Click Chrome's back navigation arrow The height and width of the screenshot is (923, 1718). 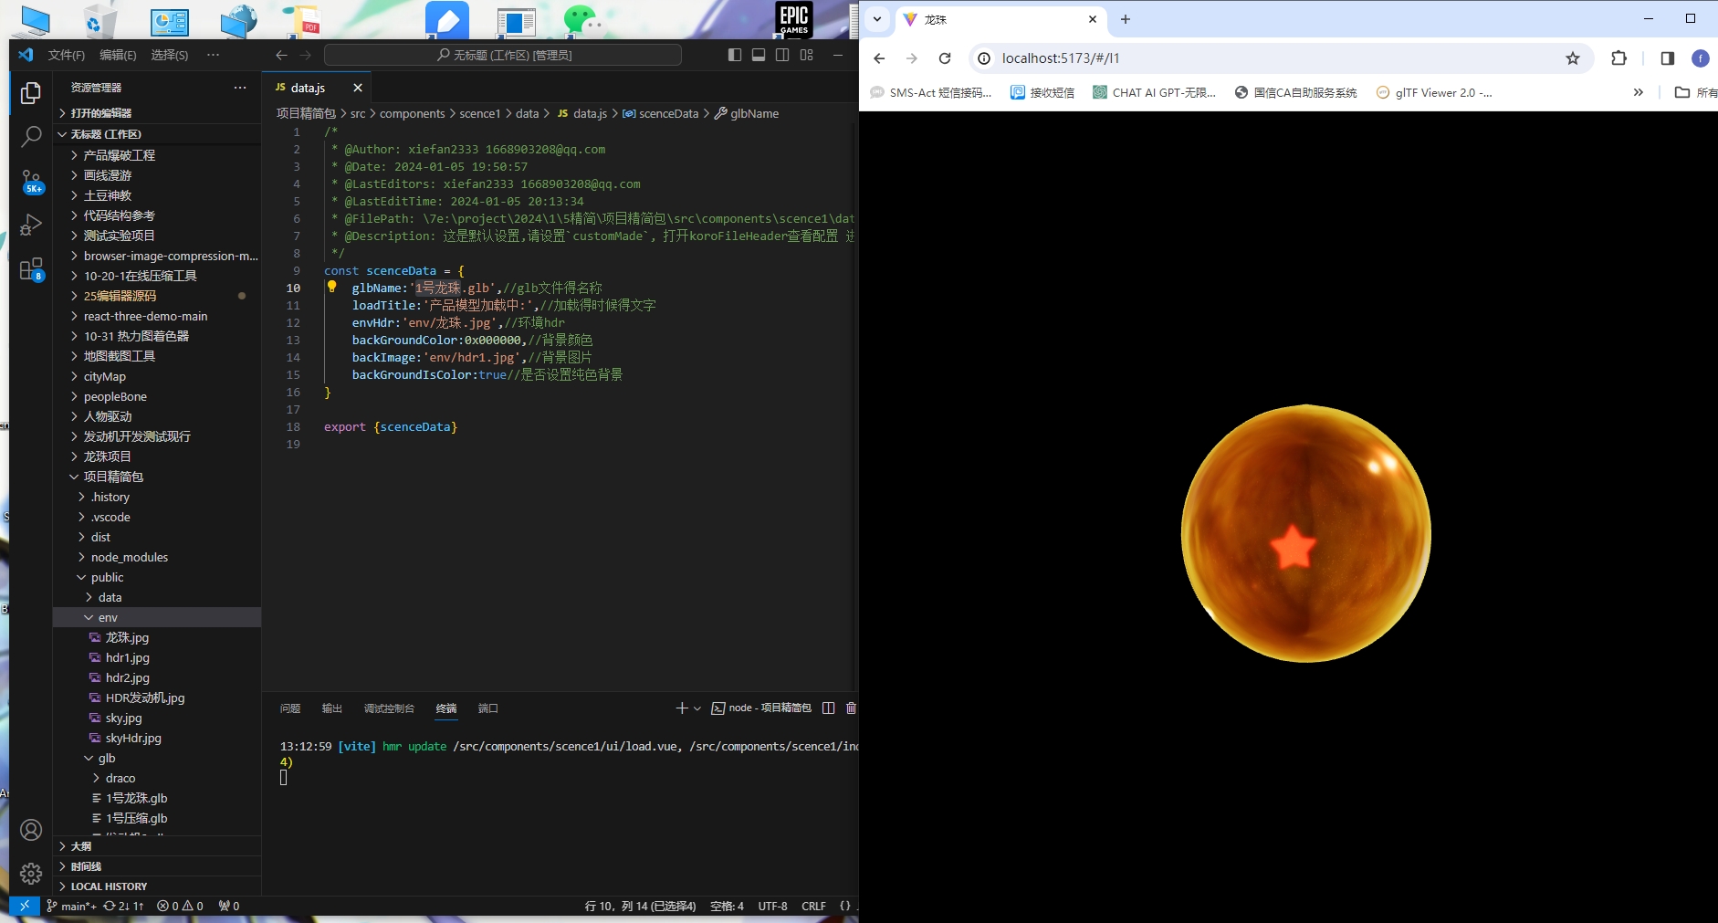pos(879,58)
